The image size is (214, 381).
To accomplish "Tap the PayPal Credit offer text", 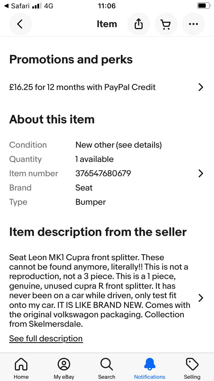I will coord(82,87).
